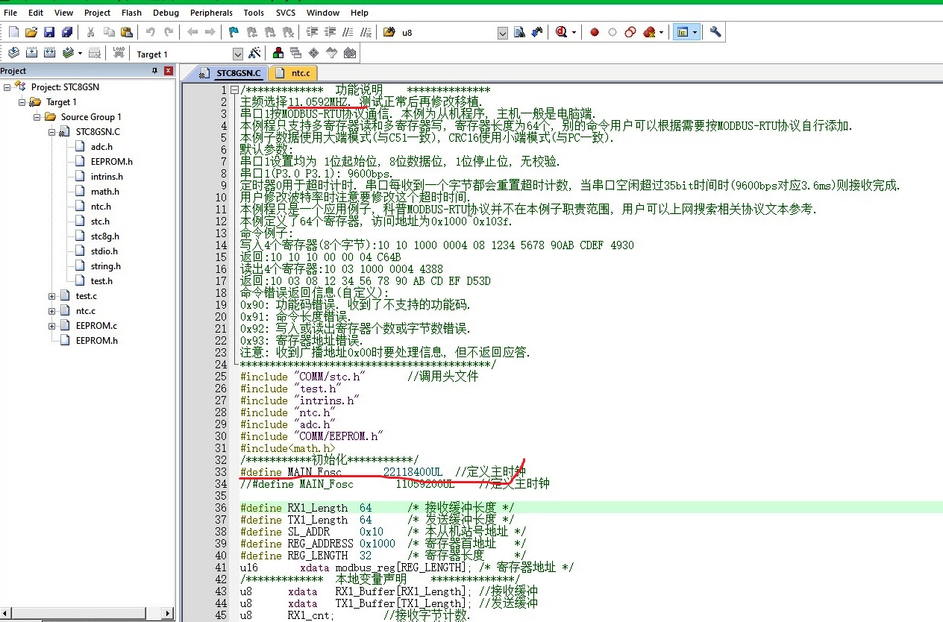
Task: Translate the current file
Action: [13, 53]
